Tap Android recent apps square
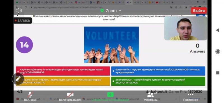The image size is (224, 103). (x=218, y=73)
